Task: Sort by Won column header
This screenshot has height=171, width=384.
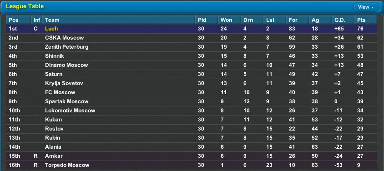Action: [229, 20]
